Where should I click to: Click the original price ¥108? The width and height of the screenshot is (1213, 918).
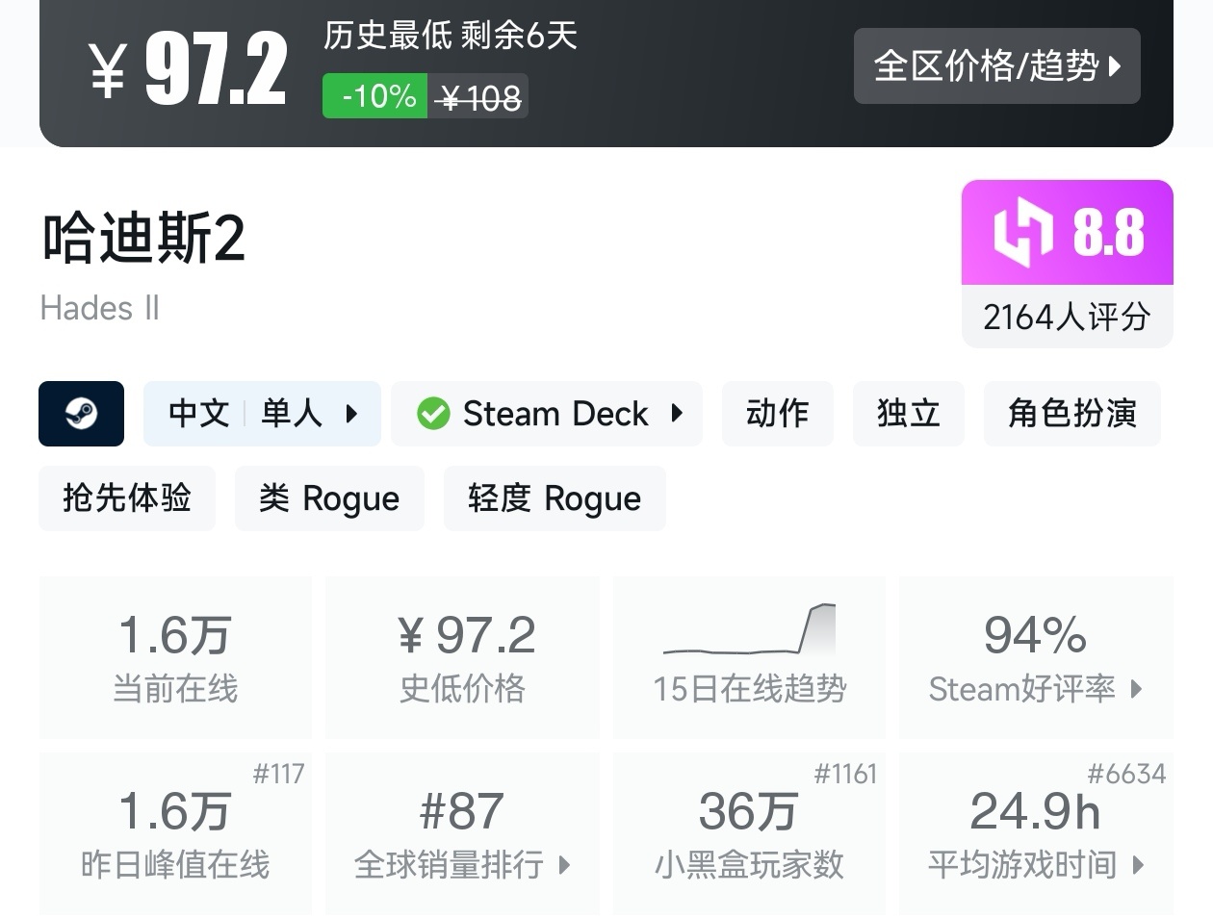click(x=478, y=97)
